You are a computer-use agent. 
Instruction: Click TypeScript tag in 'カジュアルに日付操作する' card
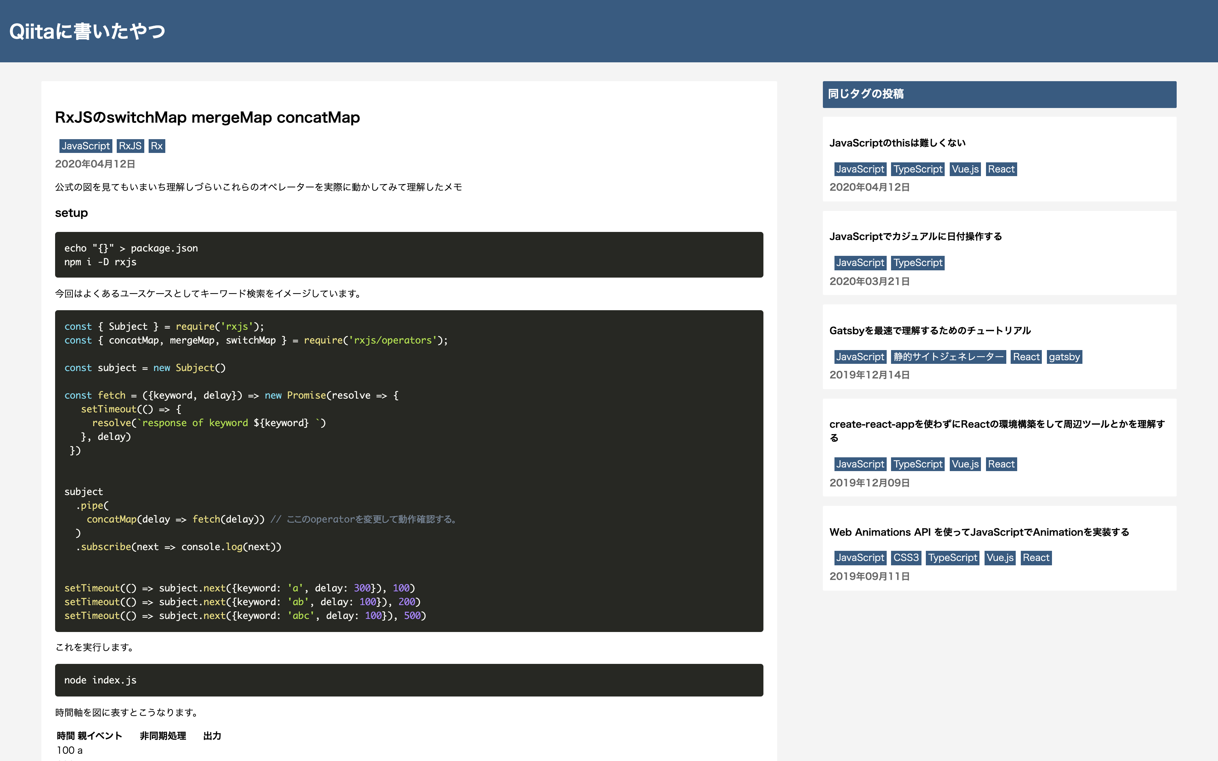point(918,263)
